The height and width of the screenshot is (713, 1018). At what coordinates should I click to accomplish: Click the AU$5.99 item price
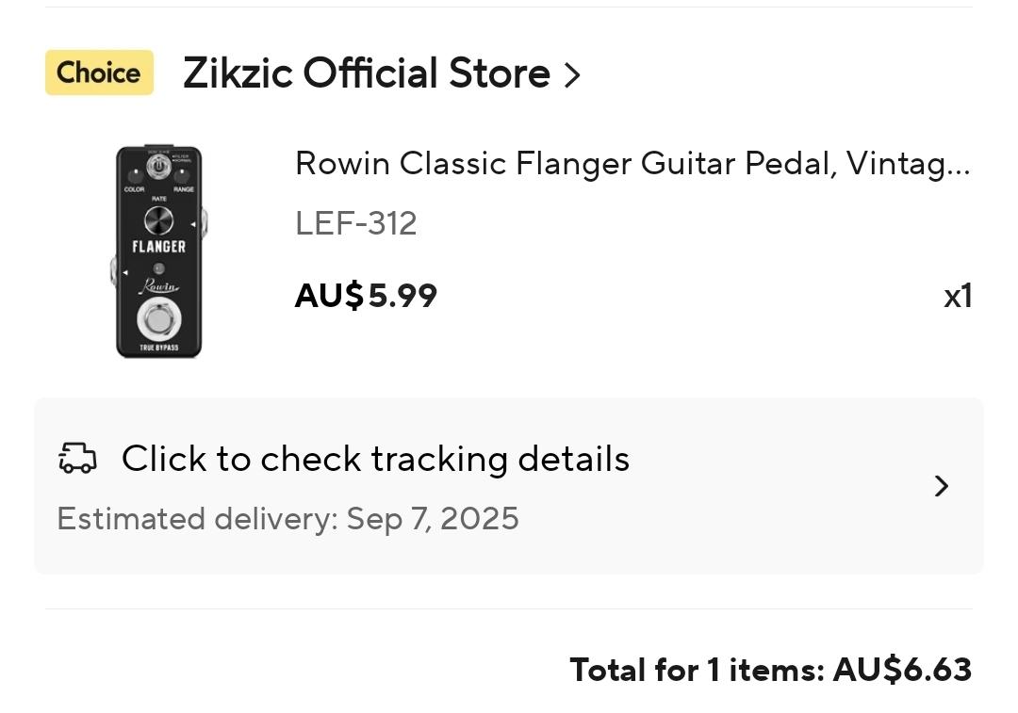pos(366,296)
